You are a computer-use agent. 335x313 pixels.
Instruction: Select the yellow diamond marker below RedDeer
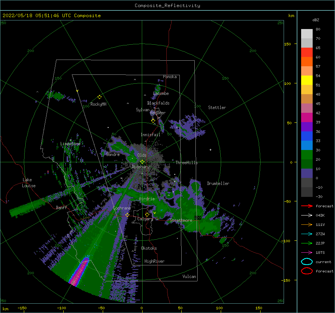point(153,121)
